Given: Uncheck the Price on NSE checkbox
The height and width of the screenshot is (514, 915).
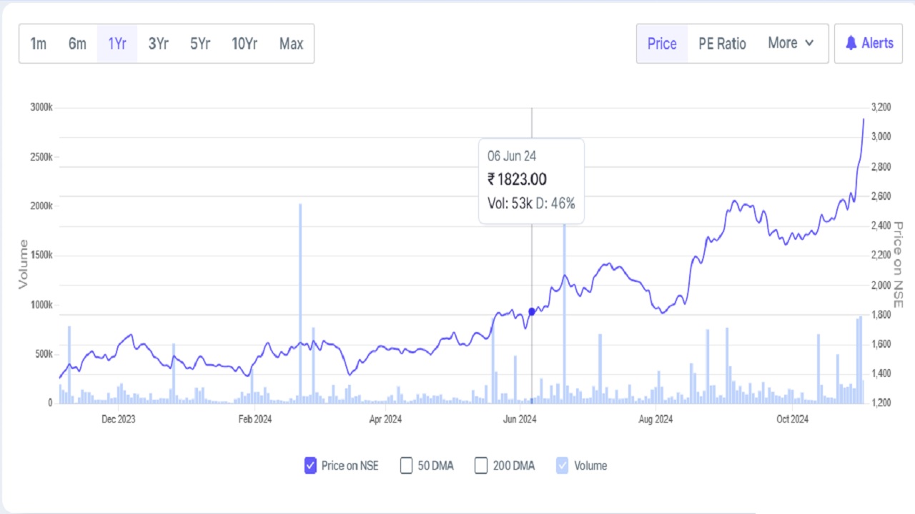Looking at the screenshot, I should coord(310,465).
